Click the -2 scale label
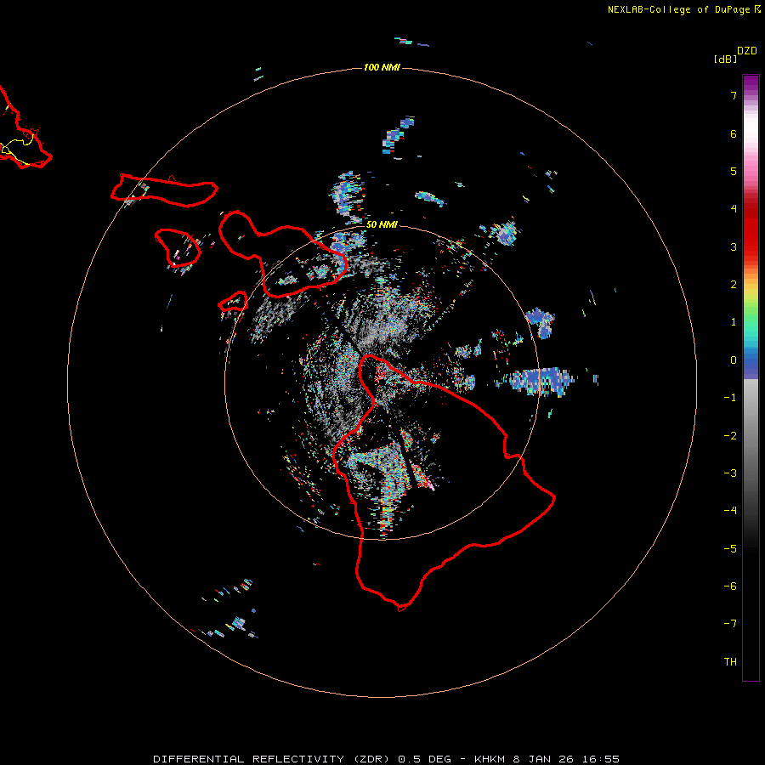765x765 pixels. pos(730,436)
